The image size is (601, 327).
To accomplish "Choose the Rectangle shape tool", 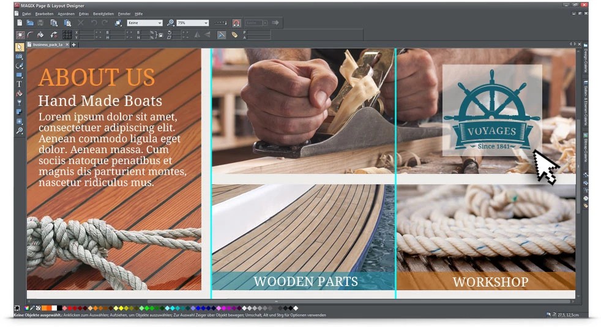I will [x=19, y=75].
